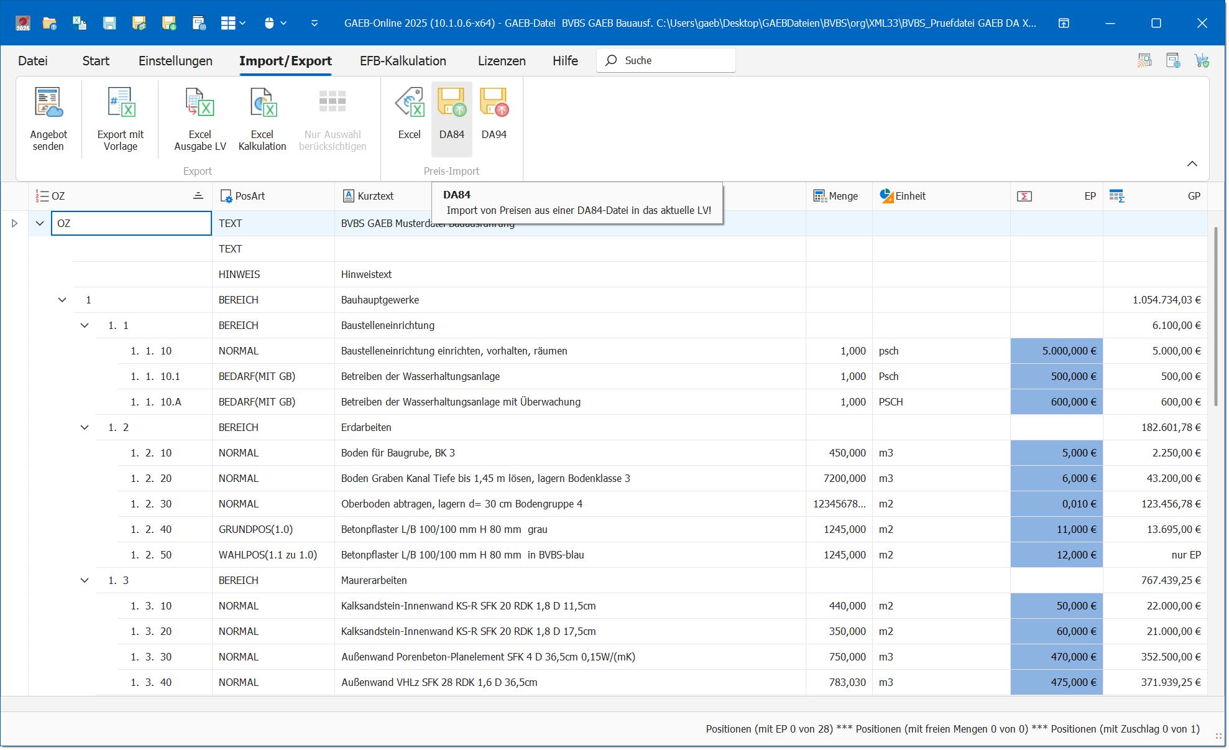Switch to EFB-Kalkulation tab

click(x=403, y=60)
